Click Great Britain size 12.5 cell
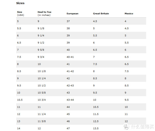The height and width of the screenshot is (131, 155). click(x=96, y=121)
